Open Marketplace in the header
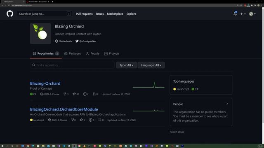The width and height of the screenshot is (264, 148). [x=115, y=14]
